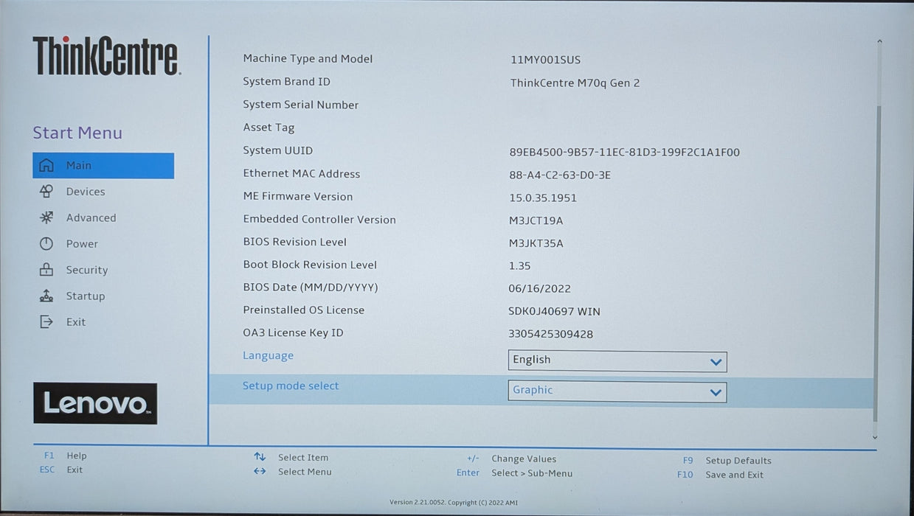Click Enter Select > Sub-Menu hint
This screenshot has width=914, height=516.
pyautogui.click(x=514, y=473)
